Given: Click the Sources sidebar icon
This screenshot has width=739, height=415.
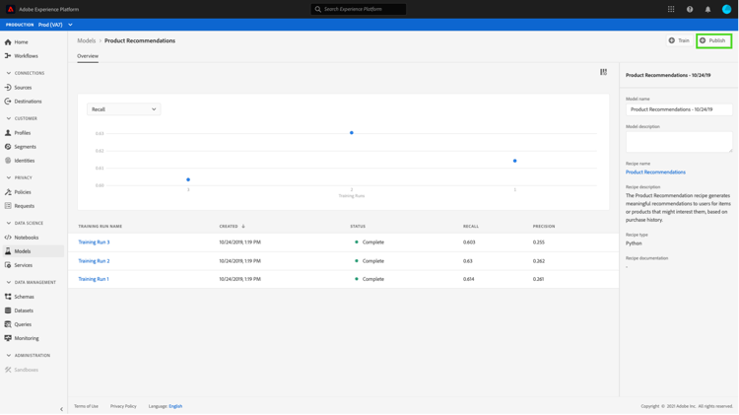Looking at the screenshot, I should click(8, 88).
